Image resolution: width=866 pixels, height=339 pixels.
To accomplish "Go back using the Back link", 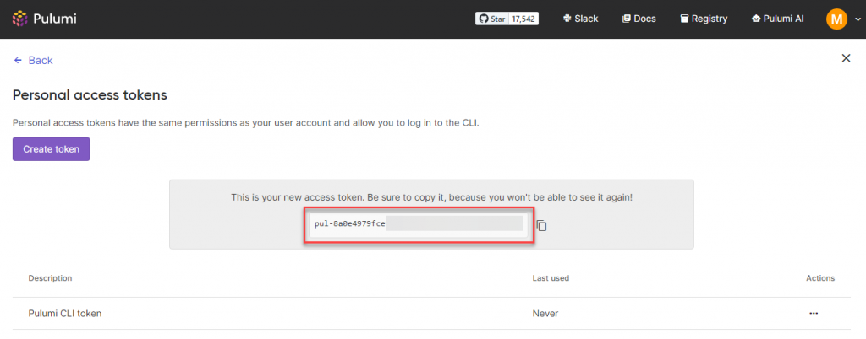I will point(33,61).
